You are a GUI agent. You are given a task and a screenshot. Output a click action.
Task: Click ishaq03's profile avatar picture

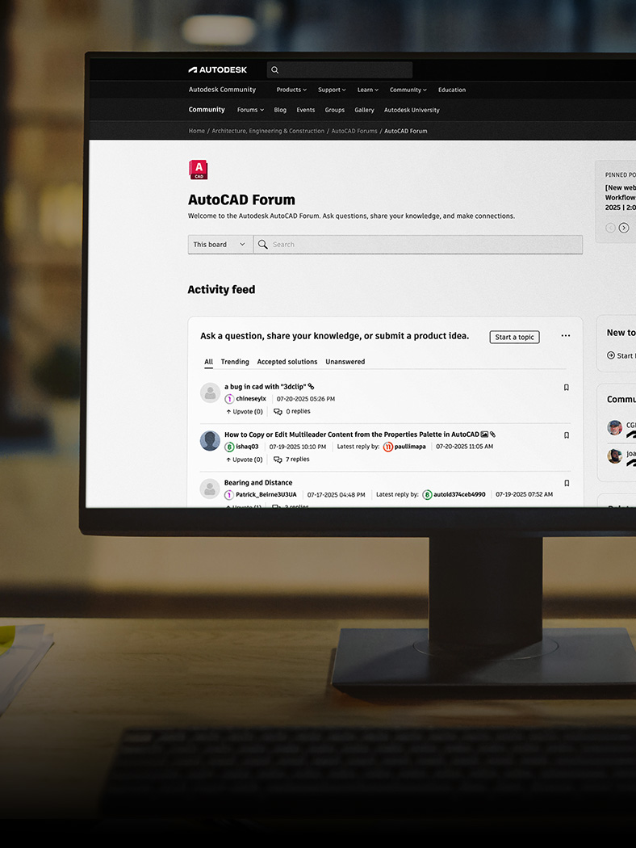pos(210,441)
